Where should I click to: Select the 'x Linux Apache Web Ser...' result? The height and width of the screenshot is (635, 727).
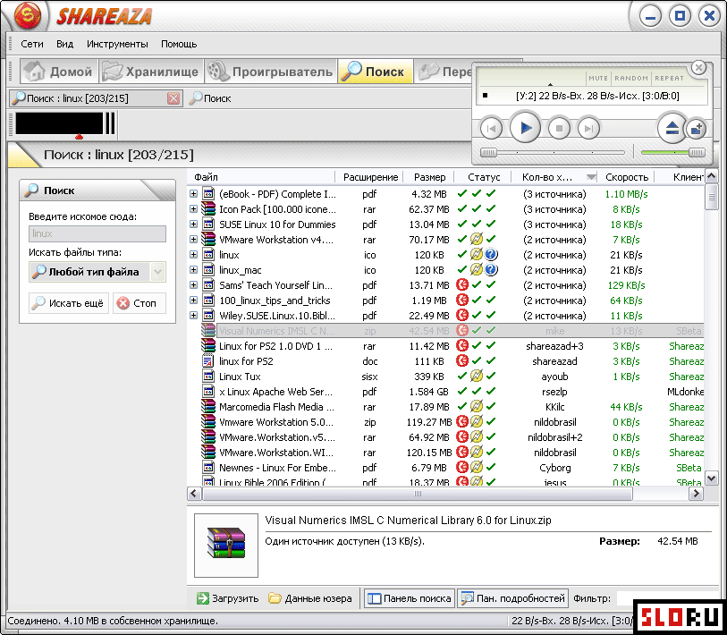click(445, 392)
